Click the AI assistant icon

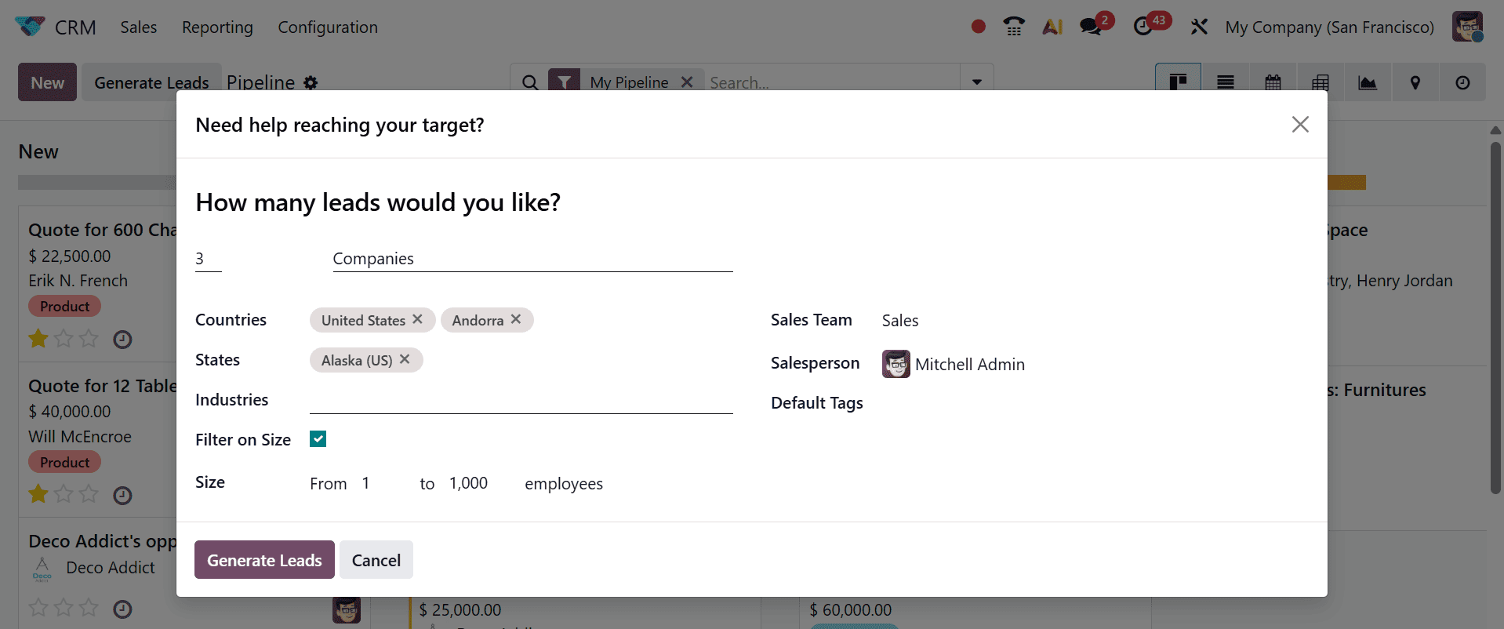[x=1052, y=27]
